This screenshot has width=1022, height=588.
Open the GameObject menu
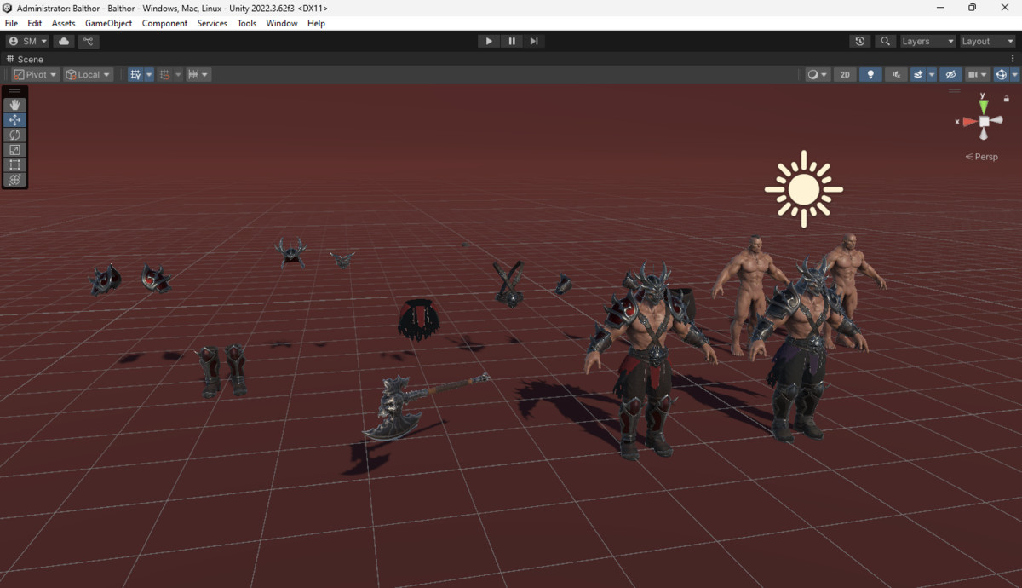[109, 23]
